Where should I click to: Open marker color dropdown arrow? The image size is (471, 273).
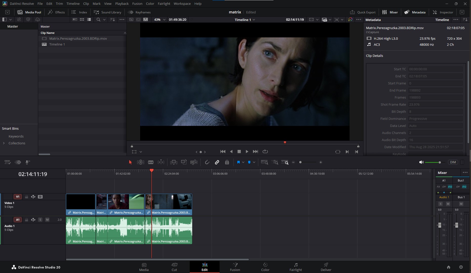click(x=254, y=162)
